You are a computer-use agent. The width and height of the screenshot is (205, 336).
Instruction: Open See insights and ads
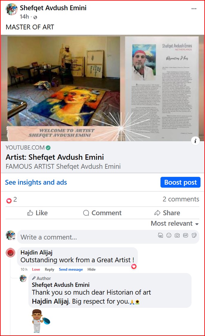[x=36, y=182]
